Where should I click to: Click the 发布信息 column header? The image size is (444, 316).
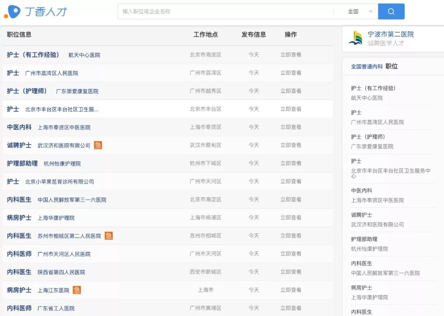[x=254, y=35]
